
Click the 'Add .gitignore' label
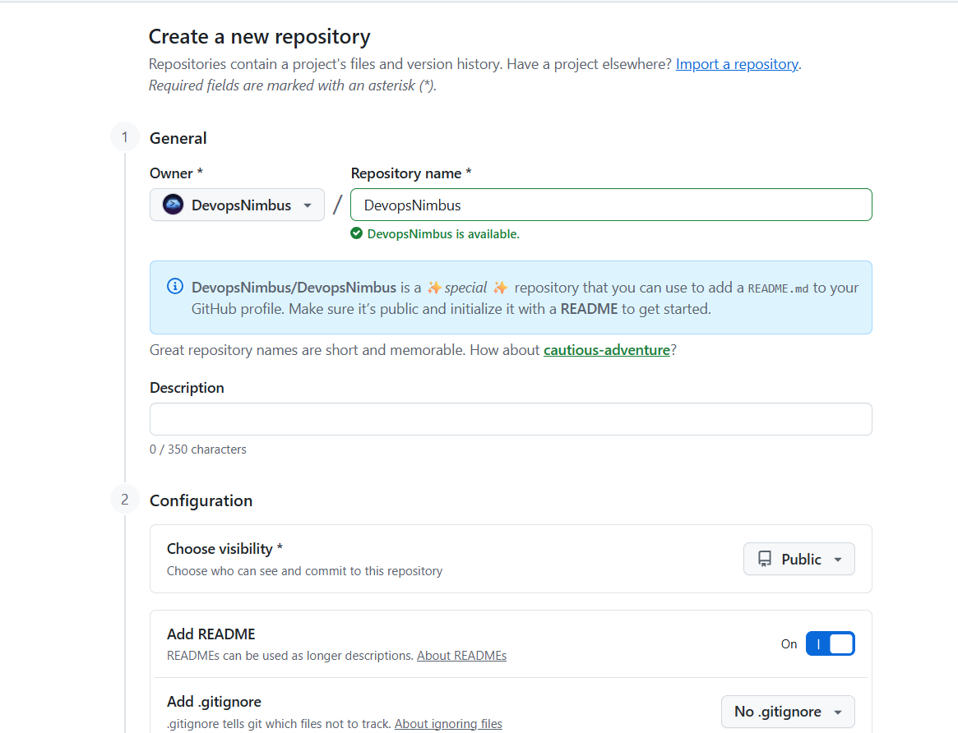pos(214,702)
